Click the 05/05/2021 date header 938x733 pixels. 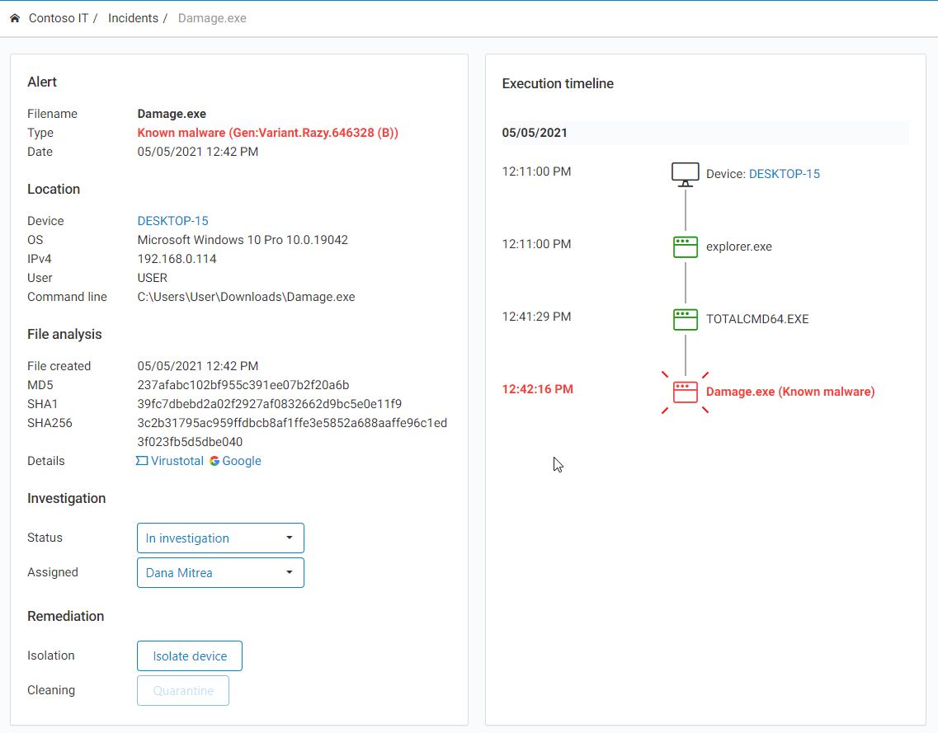pyautogui.click(x=535, y=133)
